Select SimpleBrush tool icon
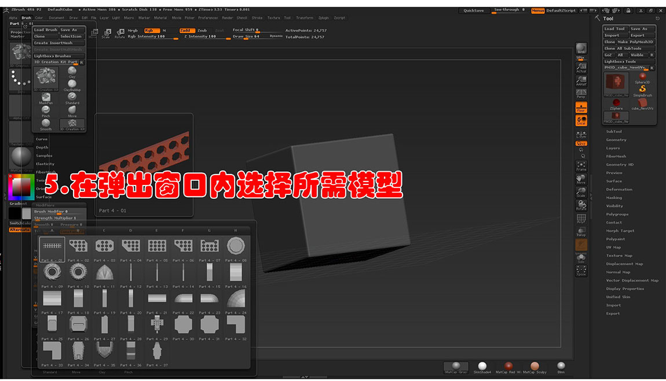This screenshot has width=666, height=381. pos(642,91)
